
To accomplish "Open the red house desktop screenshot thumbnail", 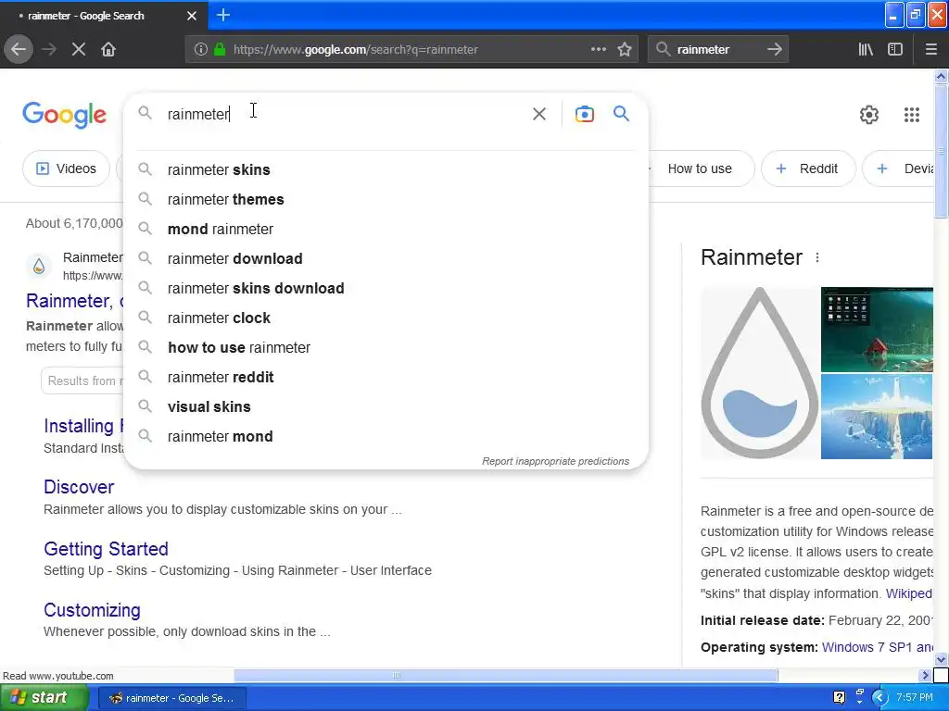I will tap(877, 330).
